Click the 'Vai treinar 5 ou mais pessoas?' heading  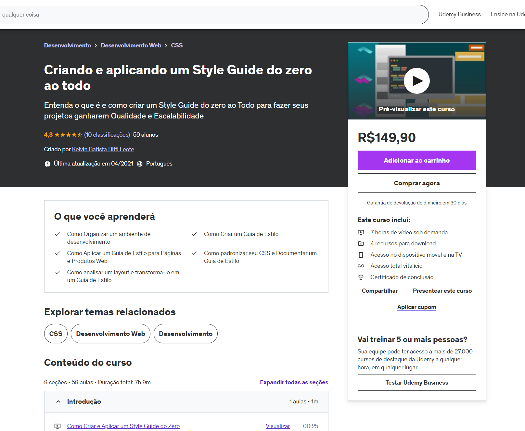pos(412,339)
